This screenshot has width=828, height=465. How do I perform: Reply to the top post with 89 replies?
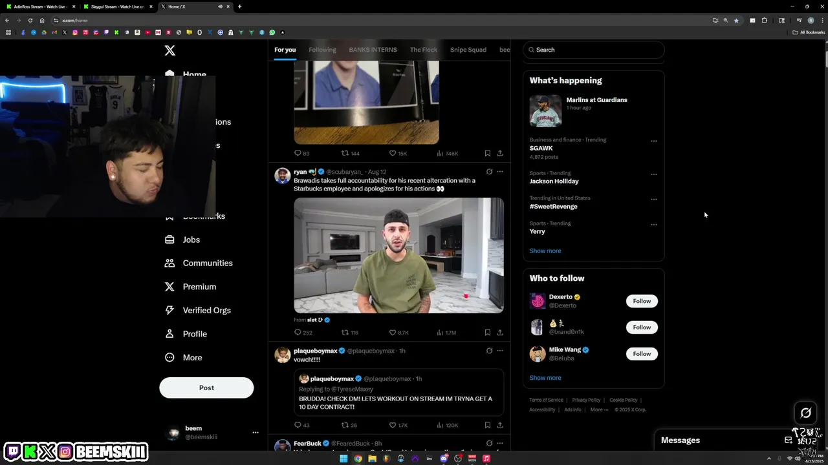pos(302,153)
